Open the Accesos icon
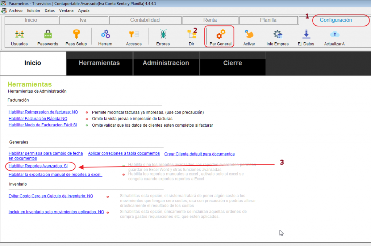 coord(134,35)
